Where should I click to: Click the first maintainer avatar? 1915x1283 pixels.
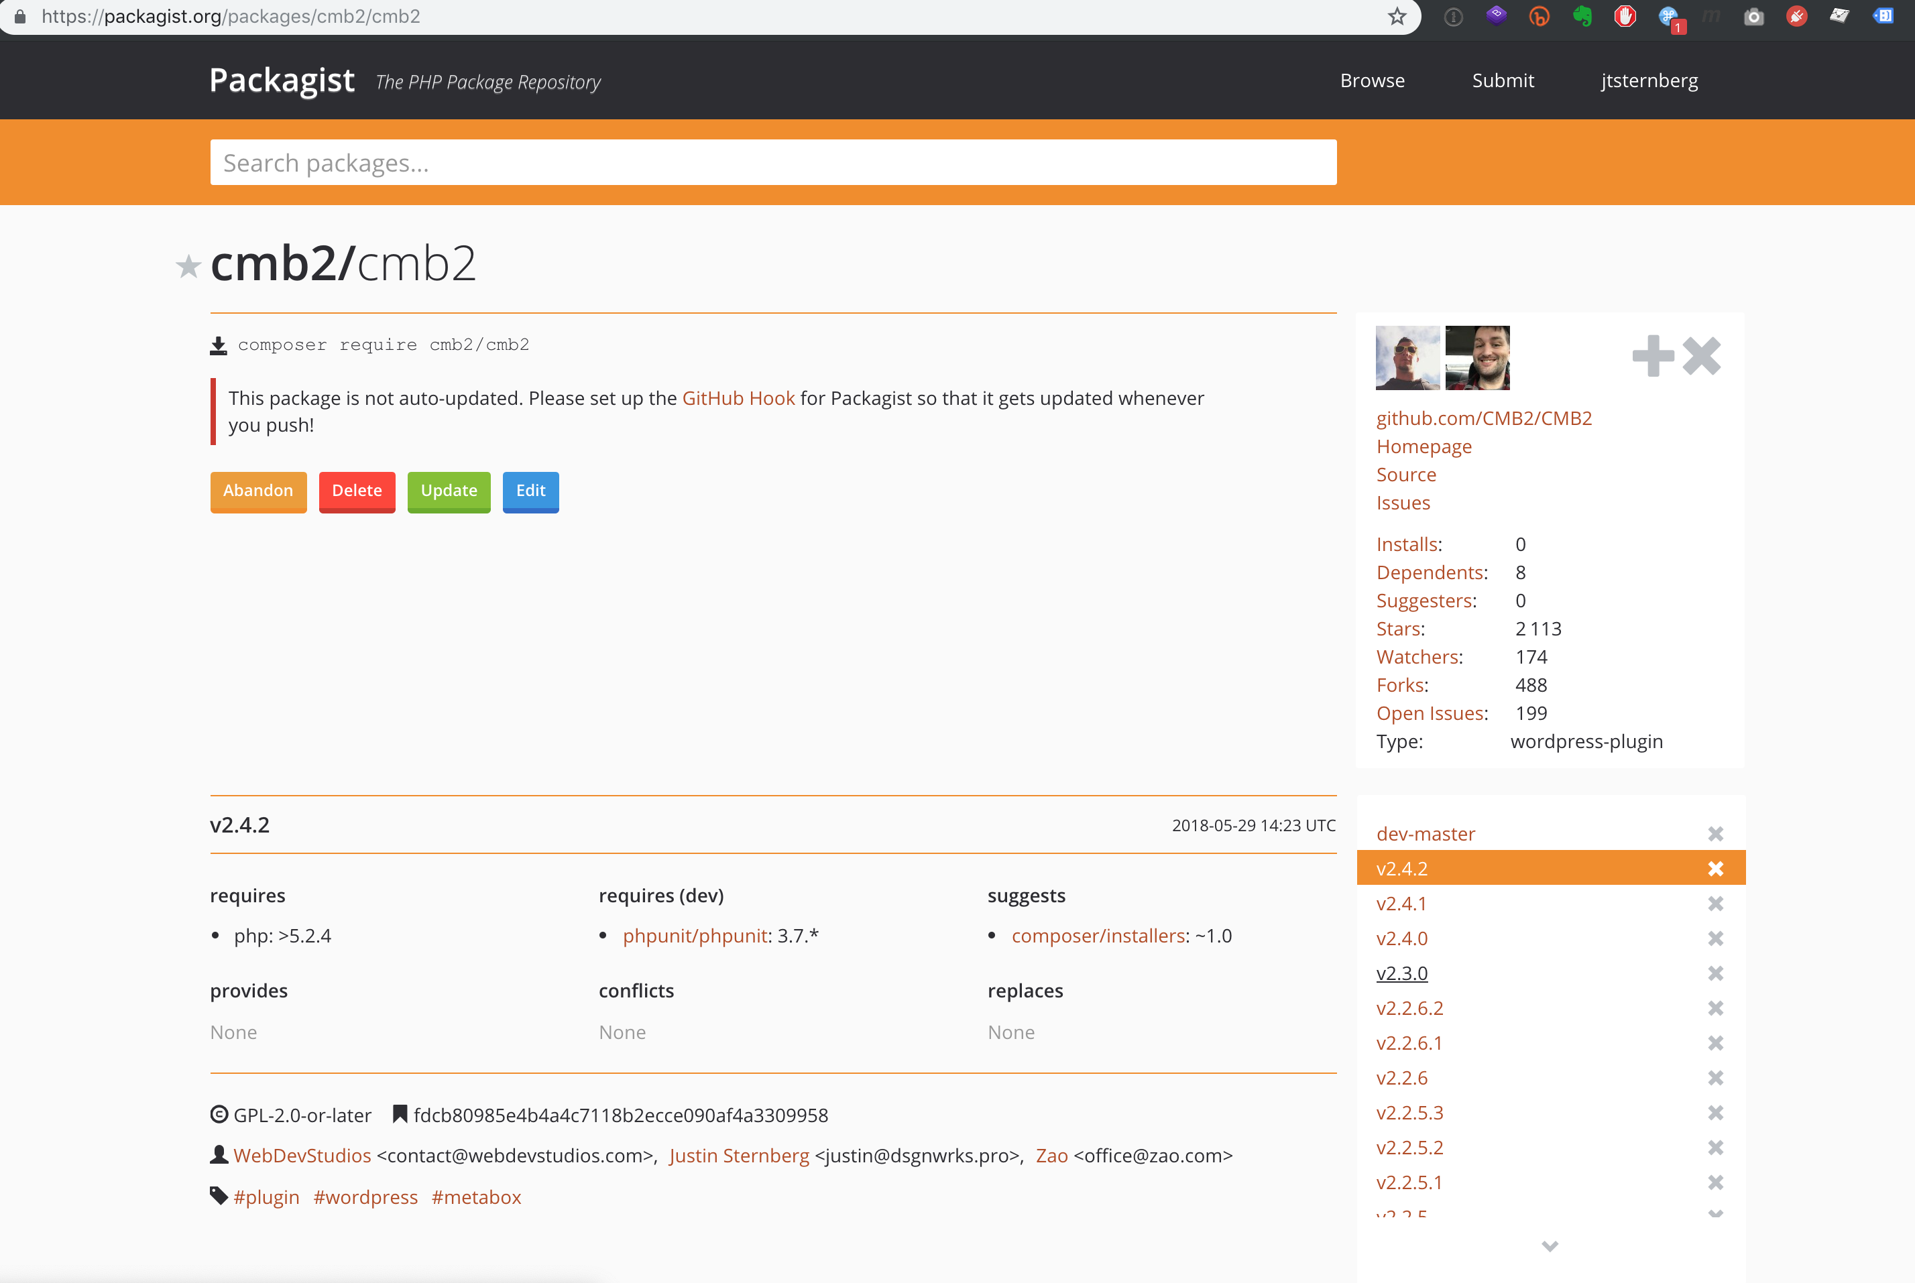[1407, 357]
